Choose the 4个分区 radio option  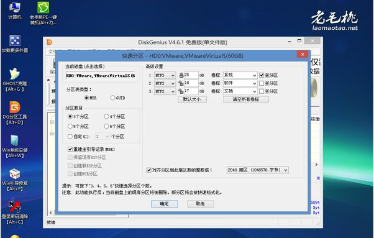pyautogui.click(x=114, y=117)
